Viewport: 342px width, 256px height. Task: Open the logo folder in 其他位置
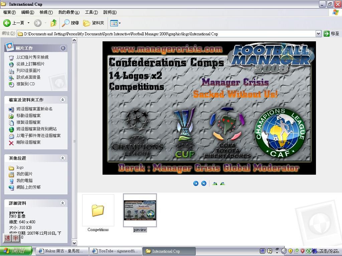point(20,167)
